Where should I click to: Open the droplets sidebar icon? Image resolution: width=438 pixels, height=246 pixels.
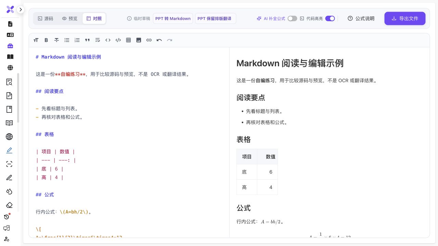(x=9, y=191)
